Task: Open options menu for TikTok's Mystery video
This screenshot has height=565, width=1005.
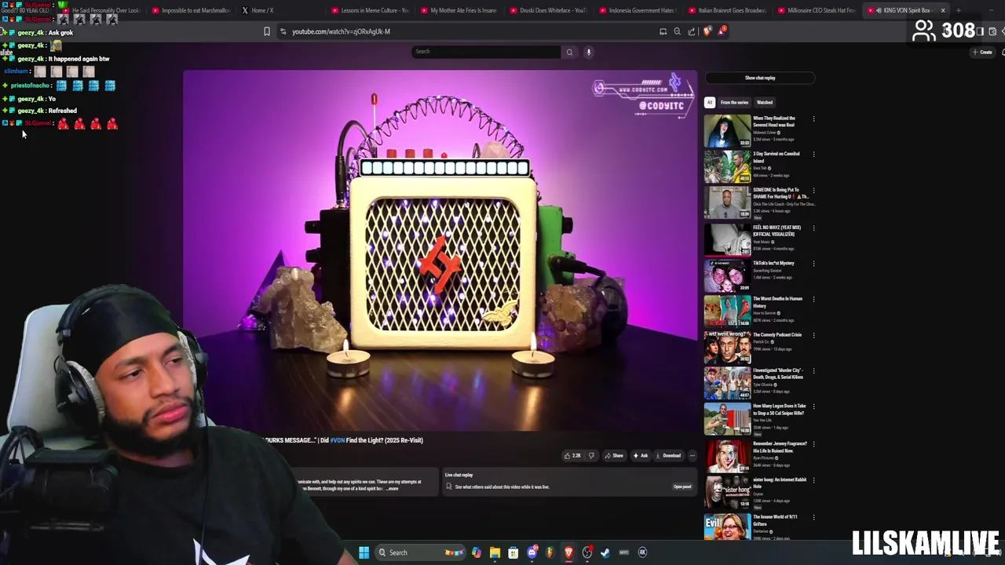Action: pyautogui.click(x=813, y=264)
